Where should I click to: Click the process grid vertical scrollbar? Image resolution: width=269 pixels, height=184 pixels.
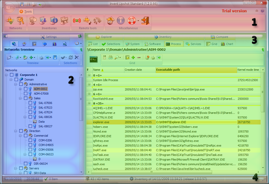(x=263, y=92)
